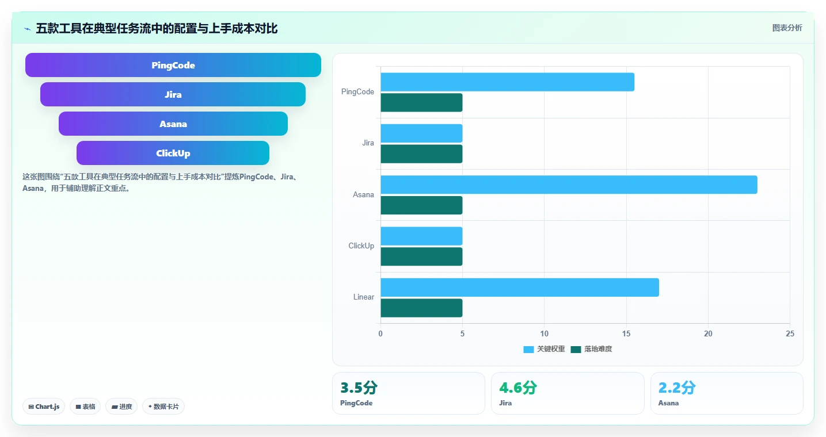826x437 pixels.
Task: Click the 数据卡片 tag chip
Action: click(163, 407)
